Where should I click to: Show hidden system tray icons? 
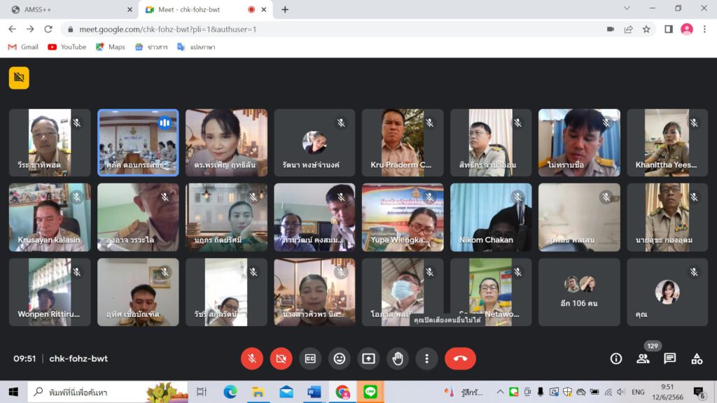[x=500, y=392]
